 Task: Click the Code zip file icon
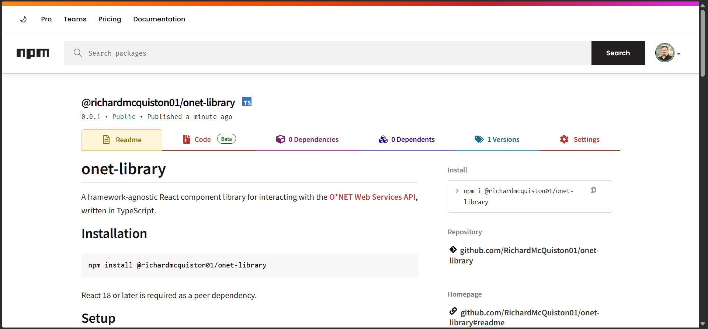pos(187,139)
